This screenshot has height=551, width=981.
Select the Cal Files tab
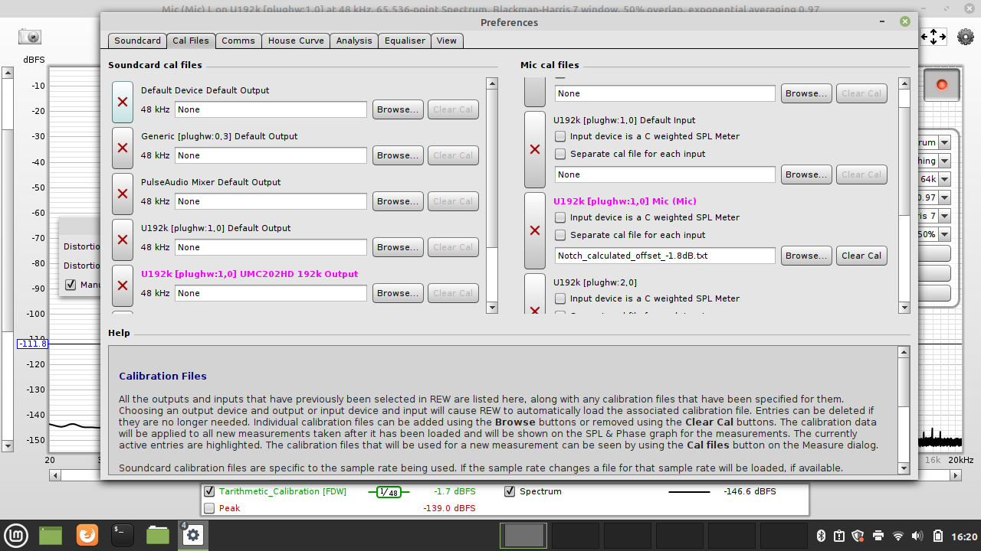coord(191,41)
